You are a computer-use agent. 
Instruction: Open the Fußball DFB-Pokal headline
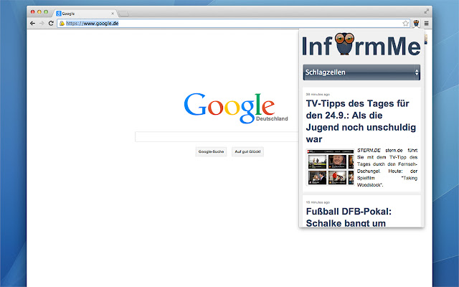pyautogui.click(x=349, y=217)
